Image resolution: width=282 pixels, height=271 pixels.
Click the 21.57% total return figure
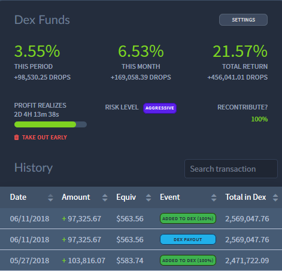240,51
